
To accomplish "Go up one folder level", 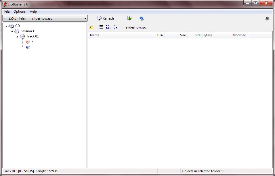I will click(x=91, y=27).
